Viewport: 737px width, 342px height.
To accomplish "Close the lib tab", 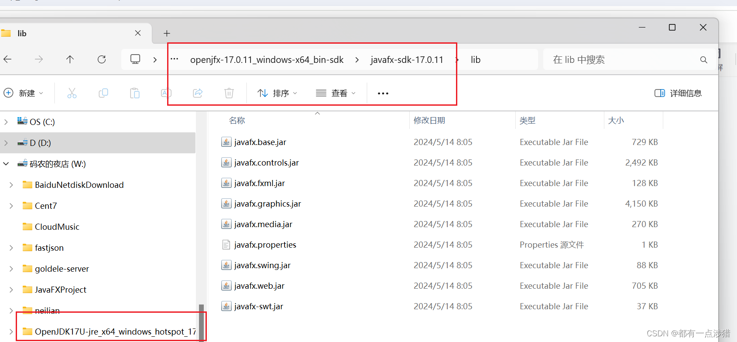I will [x=138, y=33].
